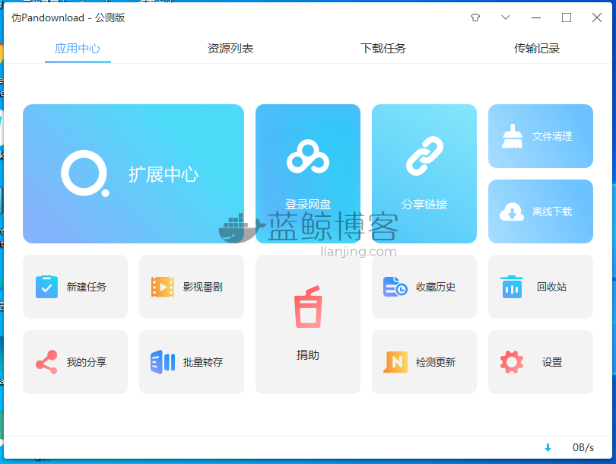Click the 影视番剧 label
The image size is (616, 464).
[x=203, y=287]
